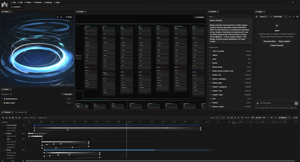Open the Extra high effort dropdown
The height and width of the screenshot is (162, 300).
280,16
